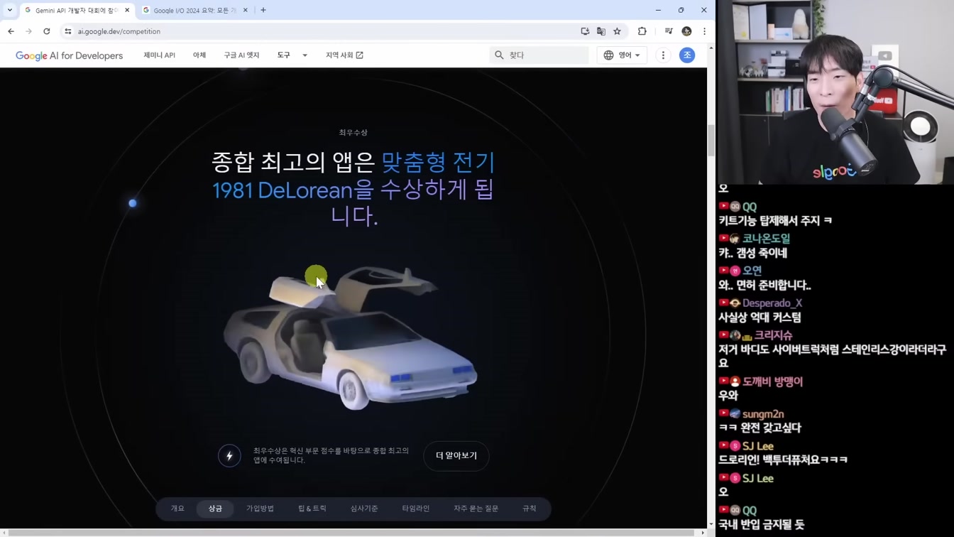This screenshot has width=954, height=537.
Task: Click the webcam video feed
Action: (835, 92)
